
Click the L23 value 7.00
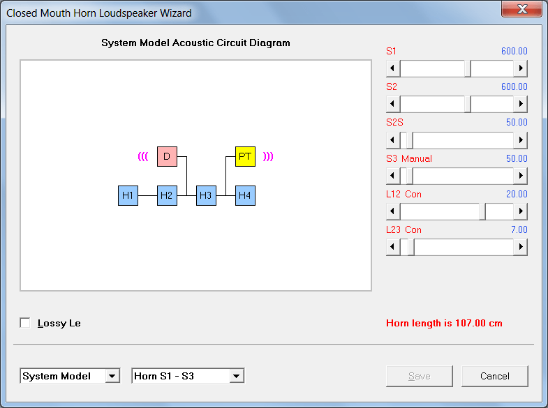(519, 229)
